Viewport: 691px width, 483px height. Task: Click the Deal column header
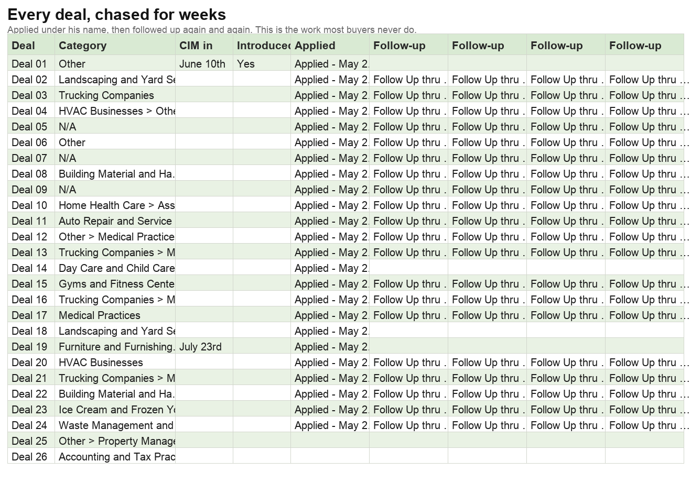[x=31, y=46]
